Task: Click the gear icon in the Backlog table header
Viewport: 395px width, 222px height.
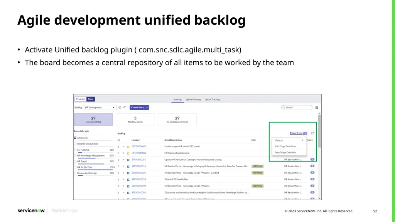Action: 119,140
